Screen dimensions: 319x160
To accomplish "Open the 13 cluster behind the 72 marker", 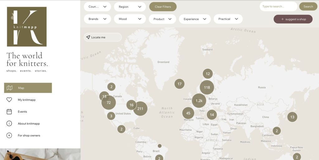I will [x=103, y=95].
